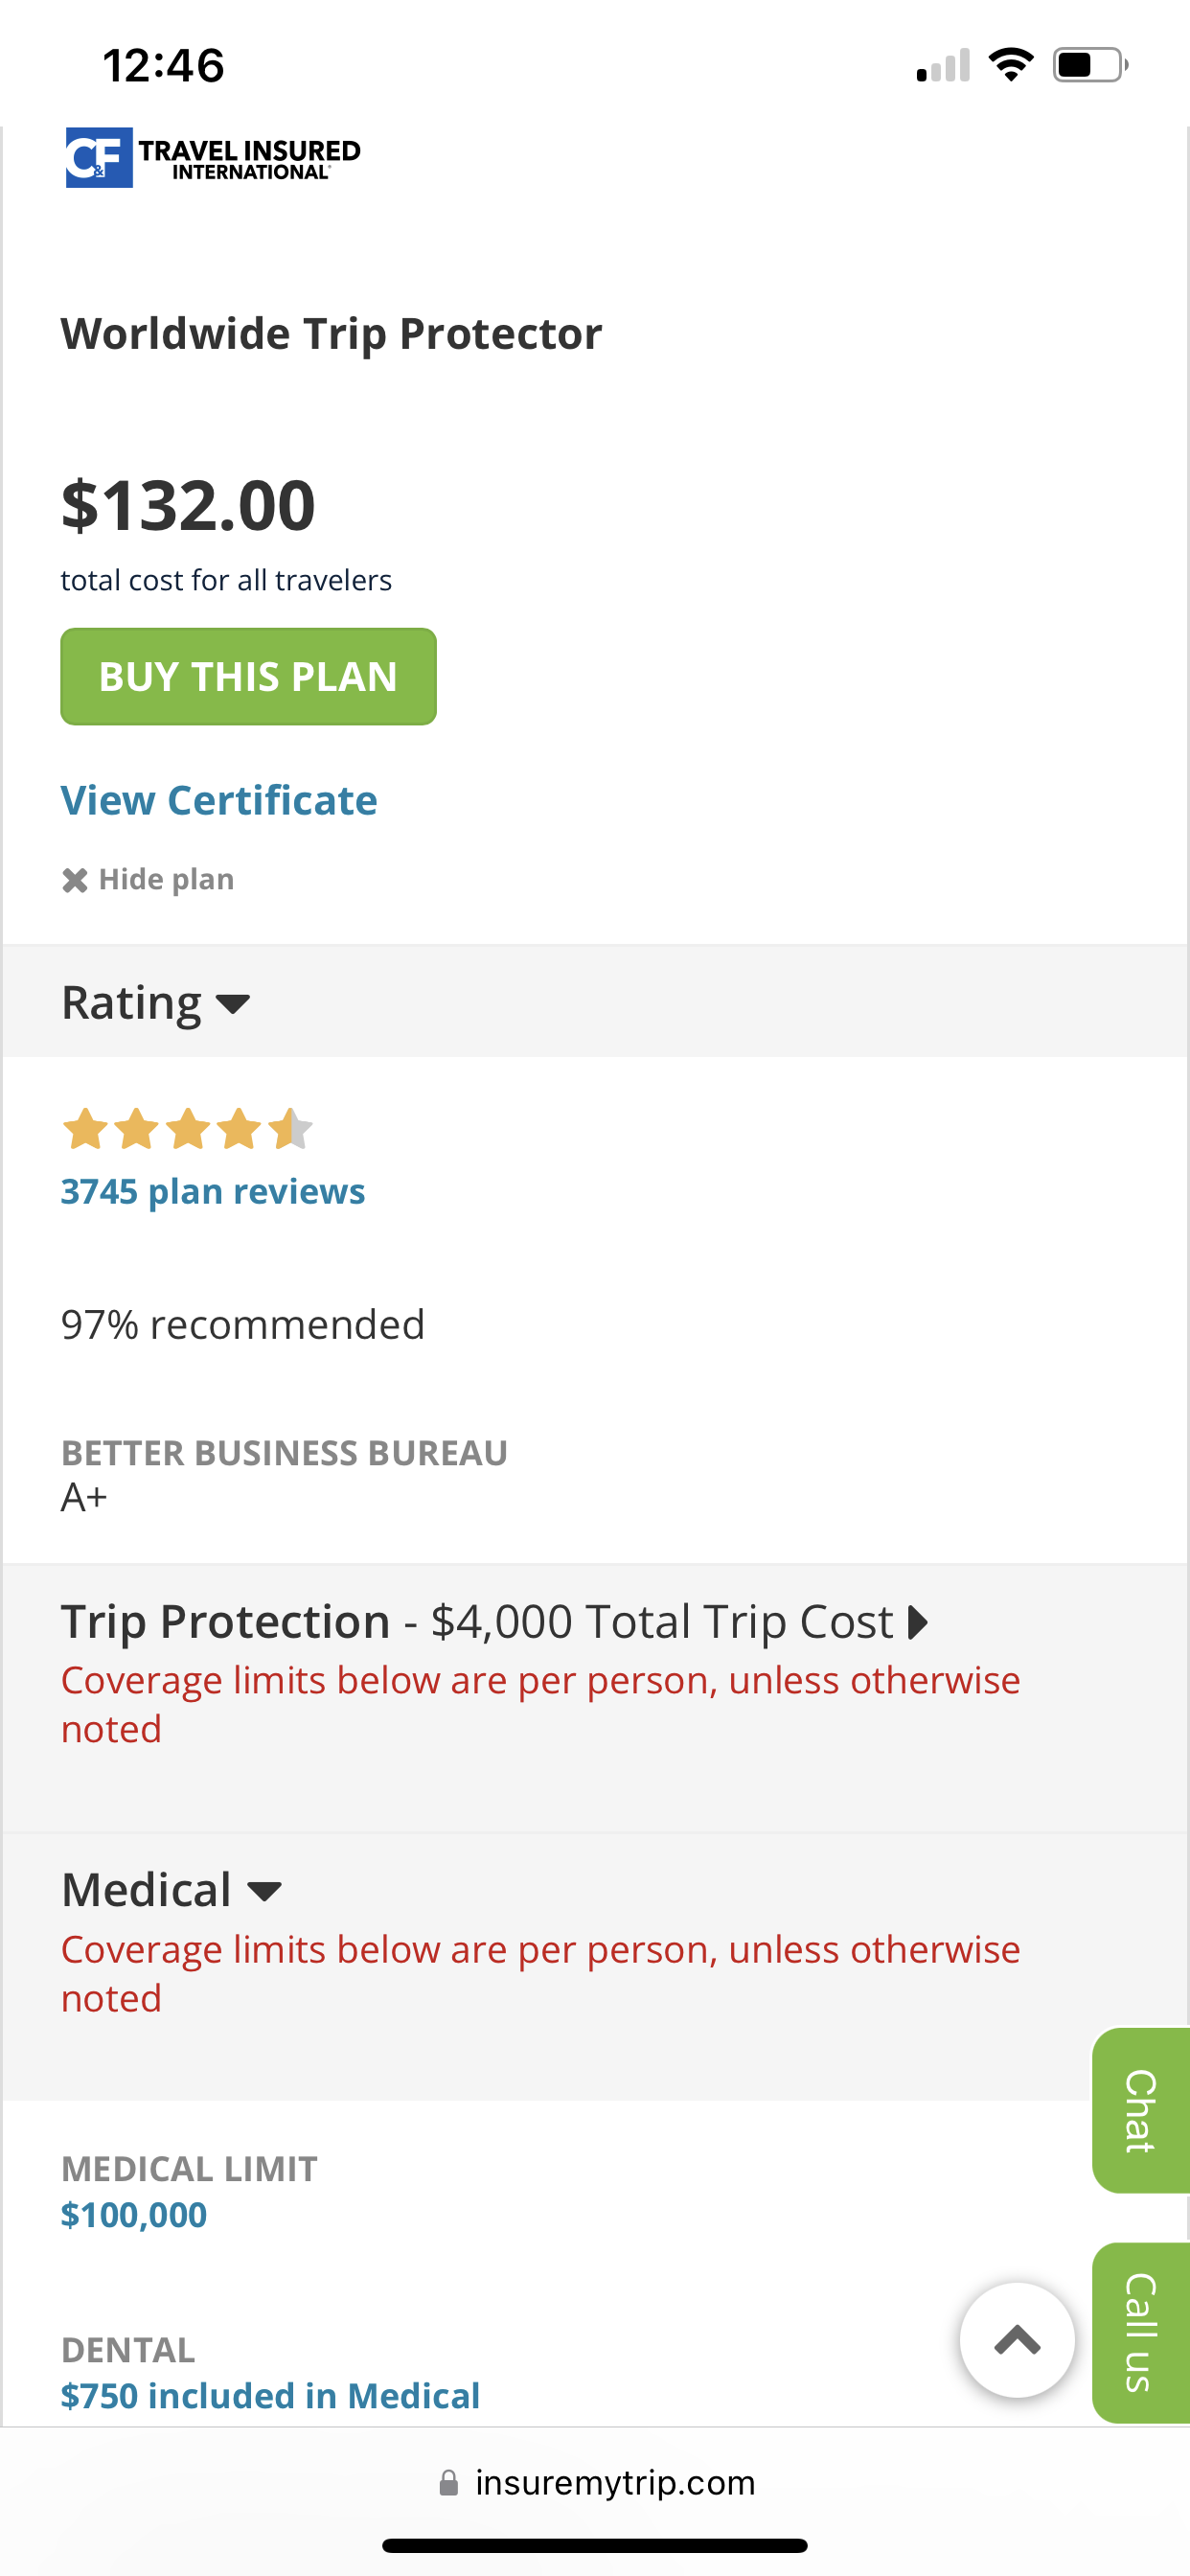This screenshot has height=2576, width=1190.
Task: Click the $100,000 medical limit link
Action: [134, 2214]
